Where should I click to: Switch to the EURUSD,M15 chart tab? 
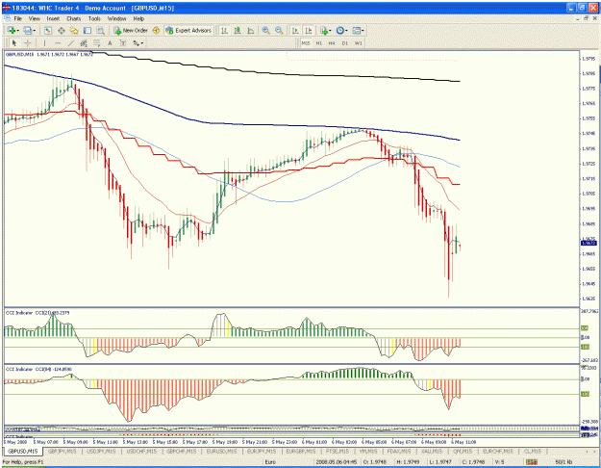pos(221,451)
